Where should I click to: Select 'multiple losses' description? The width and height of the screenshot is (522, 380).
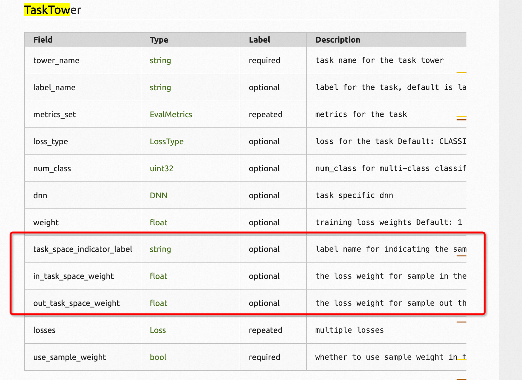[350, 330]
